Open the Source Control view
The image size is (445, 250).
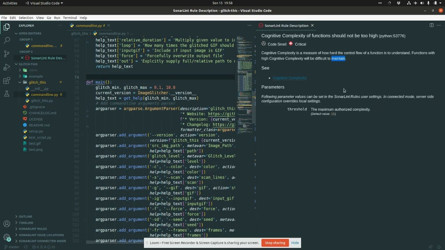pyautogui.click(x=7, y=54)
